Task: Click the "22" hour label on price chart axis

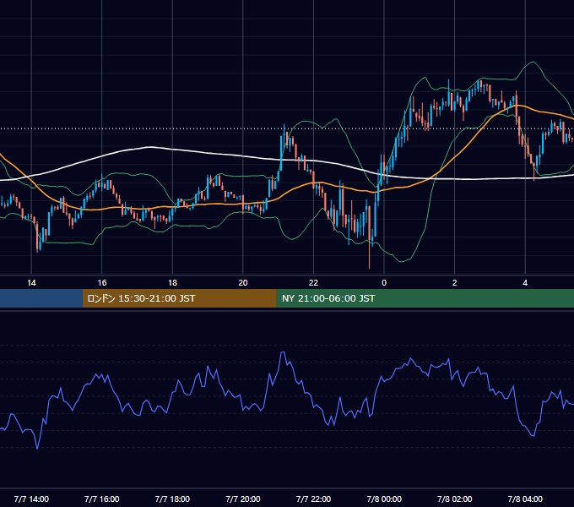Action: point(313,282)
